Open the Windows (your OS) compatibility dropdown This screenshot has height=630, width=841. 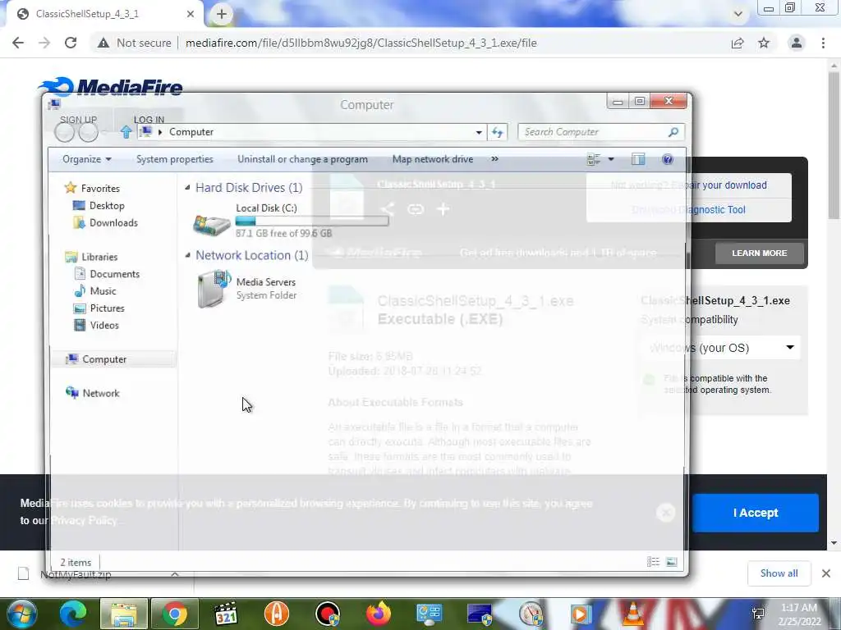[720, 348]
